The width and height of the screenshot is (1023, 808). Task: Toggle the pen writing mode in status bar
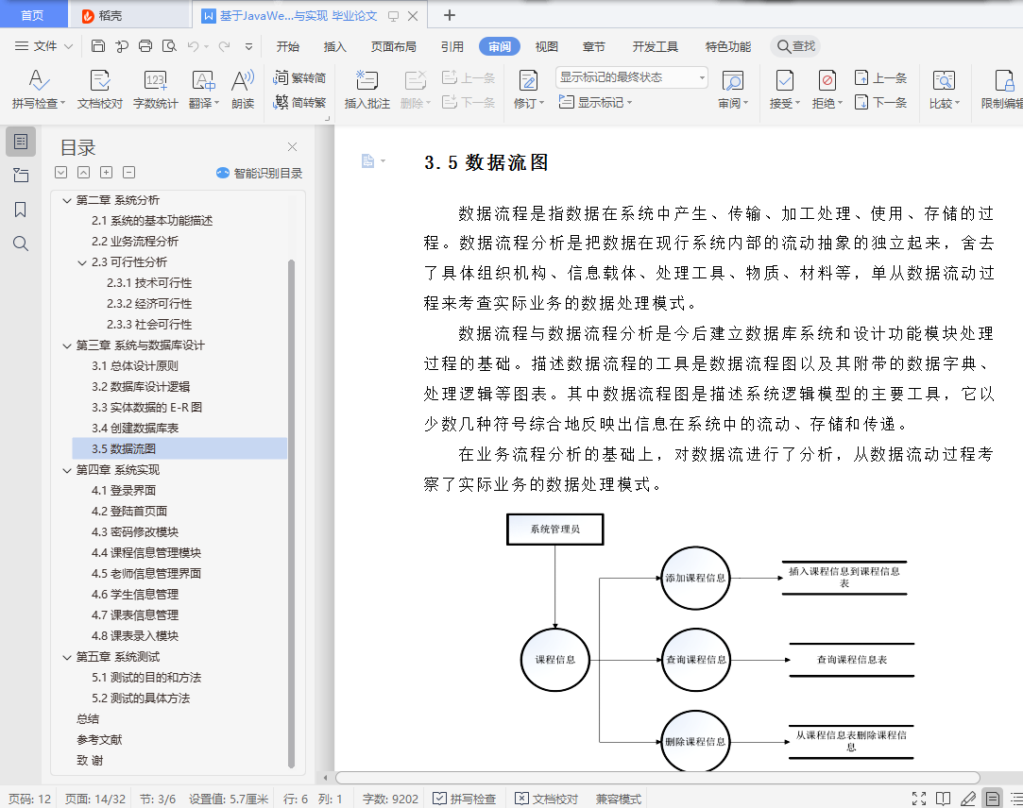967,799
